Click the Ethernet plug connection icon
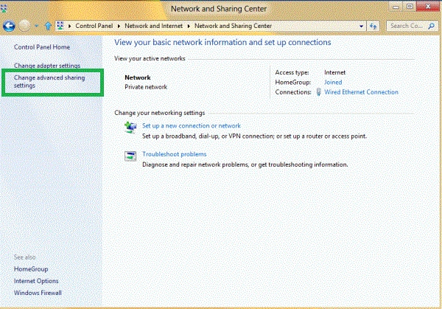Viewport: 442px width, 309px height. (318, 92)
